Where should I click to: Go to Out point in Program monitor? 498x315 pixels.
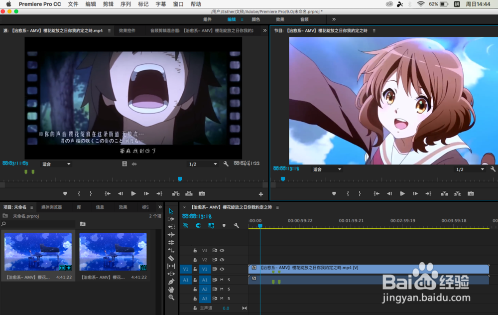[428, 193]
